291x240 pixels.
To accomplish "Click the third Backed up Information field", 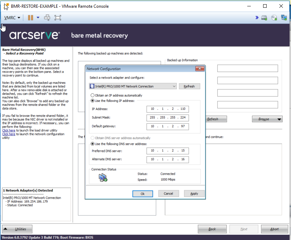I will 248,93.
